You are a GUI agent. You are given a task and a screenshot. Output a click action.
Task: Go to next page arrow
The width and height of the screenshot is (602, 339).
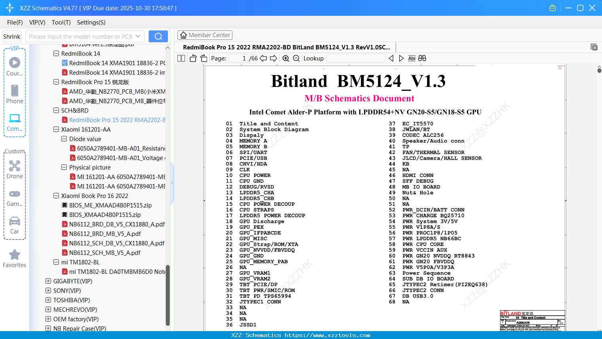click(x=274, y=58)
